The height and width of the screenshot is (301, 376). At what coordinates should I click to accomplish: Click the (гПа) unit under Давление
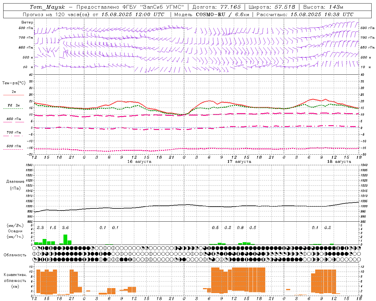point(15,188)
